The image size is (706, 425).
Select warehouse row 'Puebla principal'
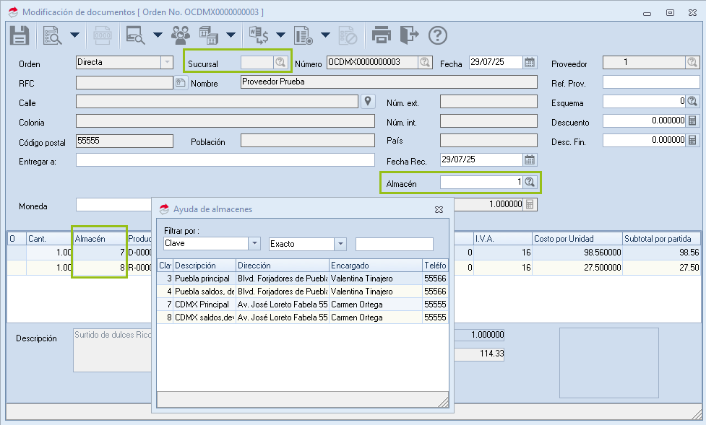(202, 278)
